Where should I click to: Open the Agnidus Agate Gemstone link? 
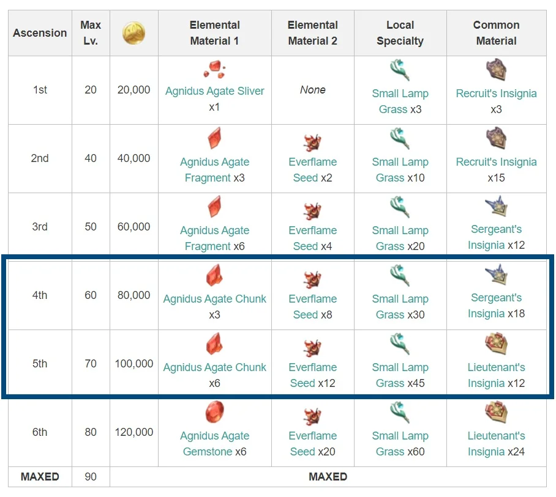pyautogui.click(x=214, y=444)
